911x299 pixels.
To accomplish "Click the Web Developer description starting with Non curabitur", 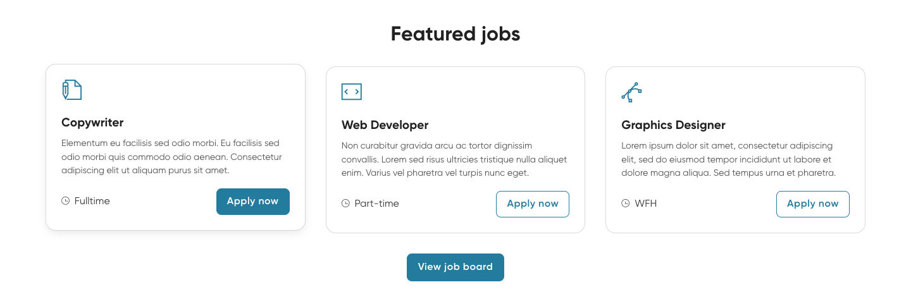I will [454, 159].
